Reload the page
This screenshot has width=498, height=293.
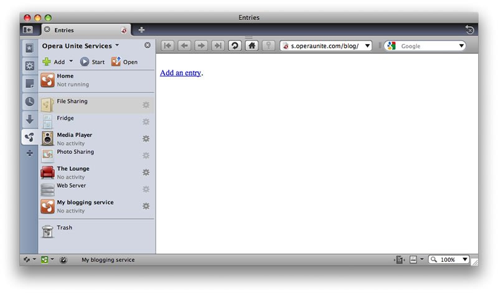tap(235, 46)
